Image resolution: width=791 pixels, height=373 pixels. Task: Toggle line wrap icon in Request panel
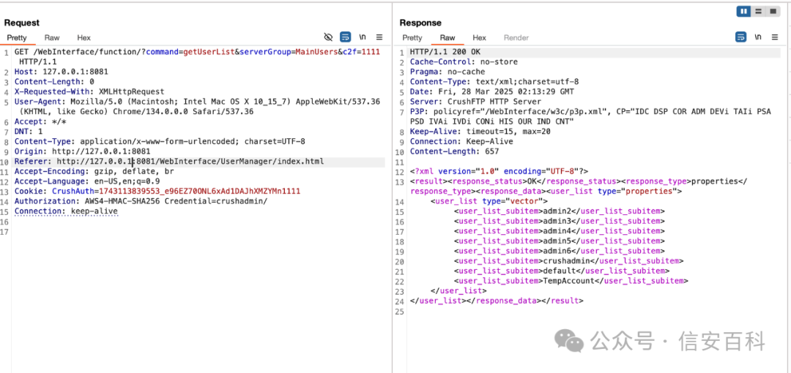[346, 37]
